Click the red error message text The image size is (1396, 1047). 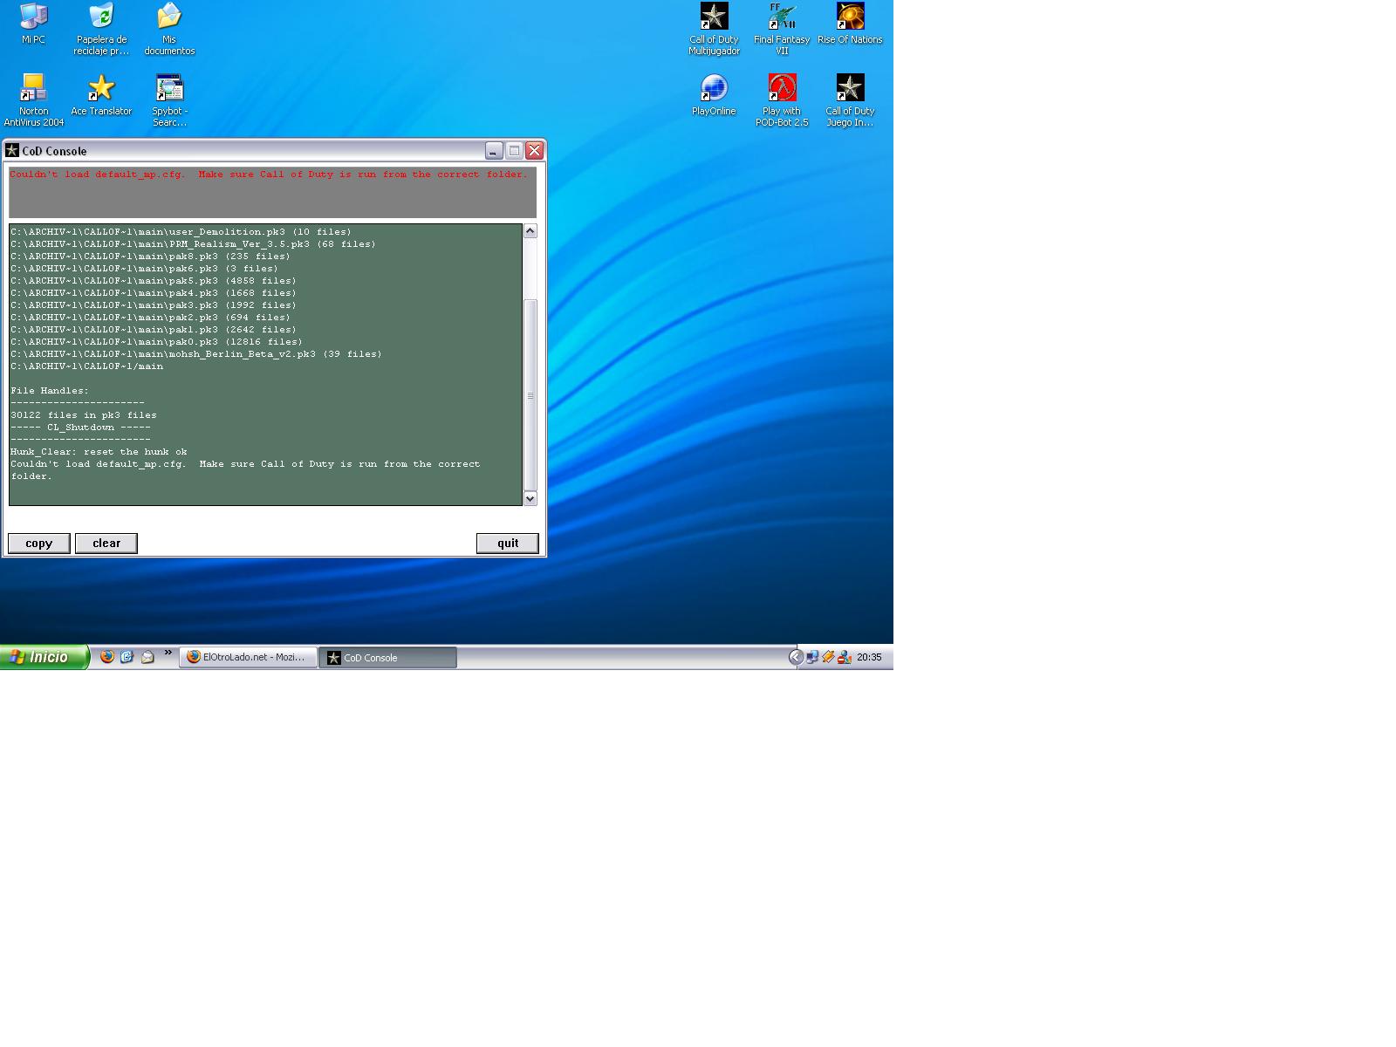(269, 174)
